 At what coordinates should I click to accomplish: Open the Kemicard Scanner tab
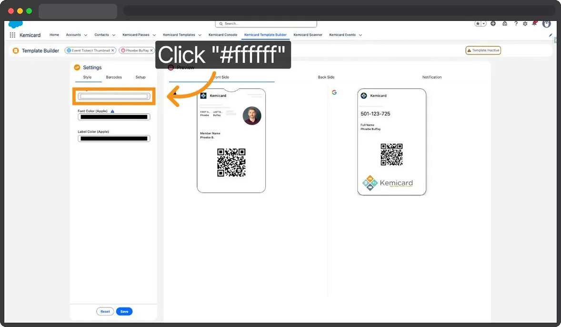[x=308, y=35]
